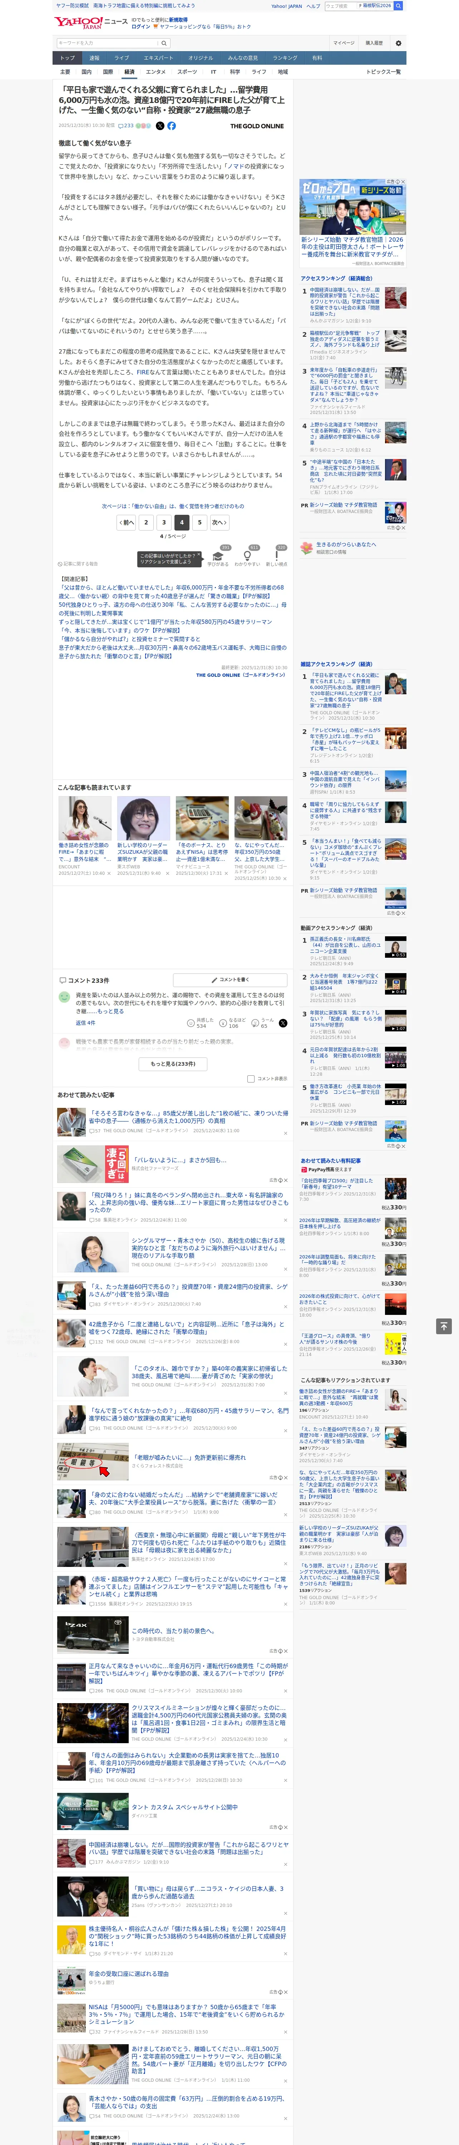
Task: Select the 経済 category
Action: 129,71
